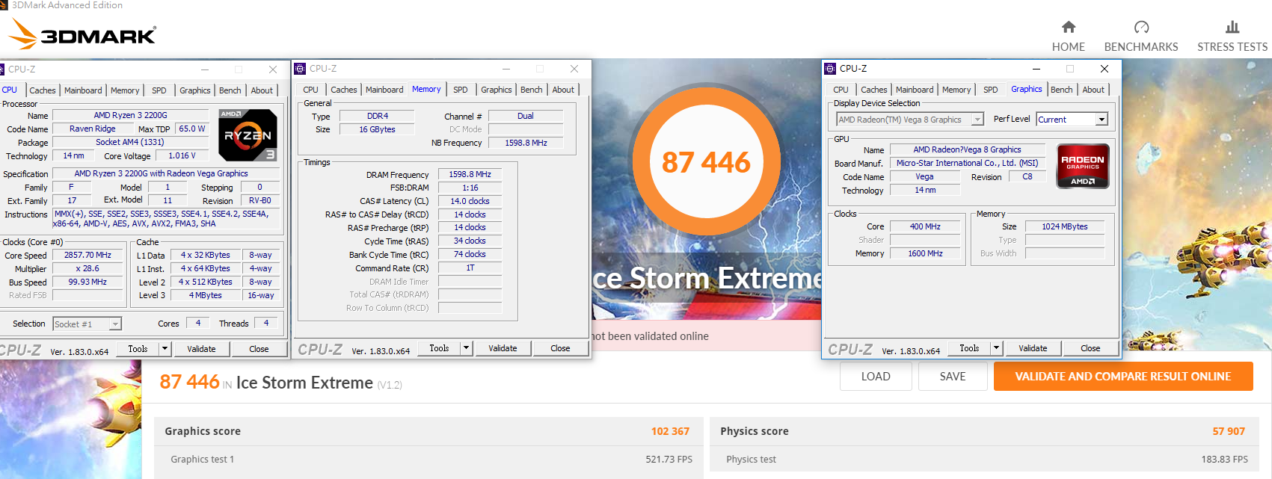
Task: Select Graphics tab in middle CPU-Z window
Action: (x=497, y=90)
